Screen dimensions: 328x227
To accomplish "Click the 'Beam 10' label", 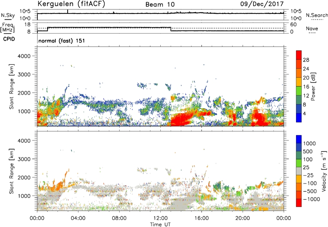I will coord(160,5).
